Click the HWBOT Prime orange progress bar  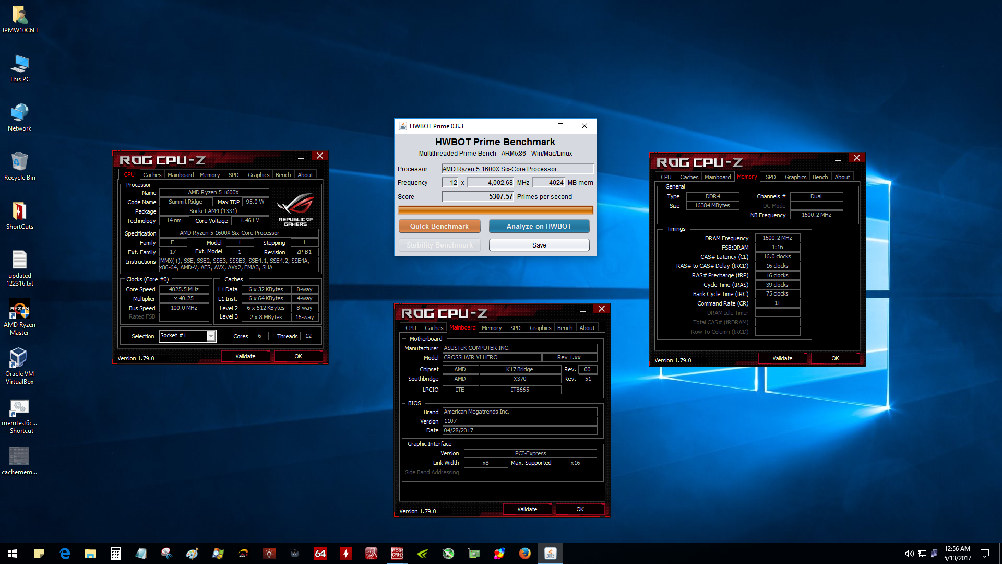pos(495,210)
